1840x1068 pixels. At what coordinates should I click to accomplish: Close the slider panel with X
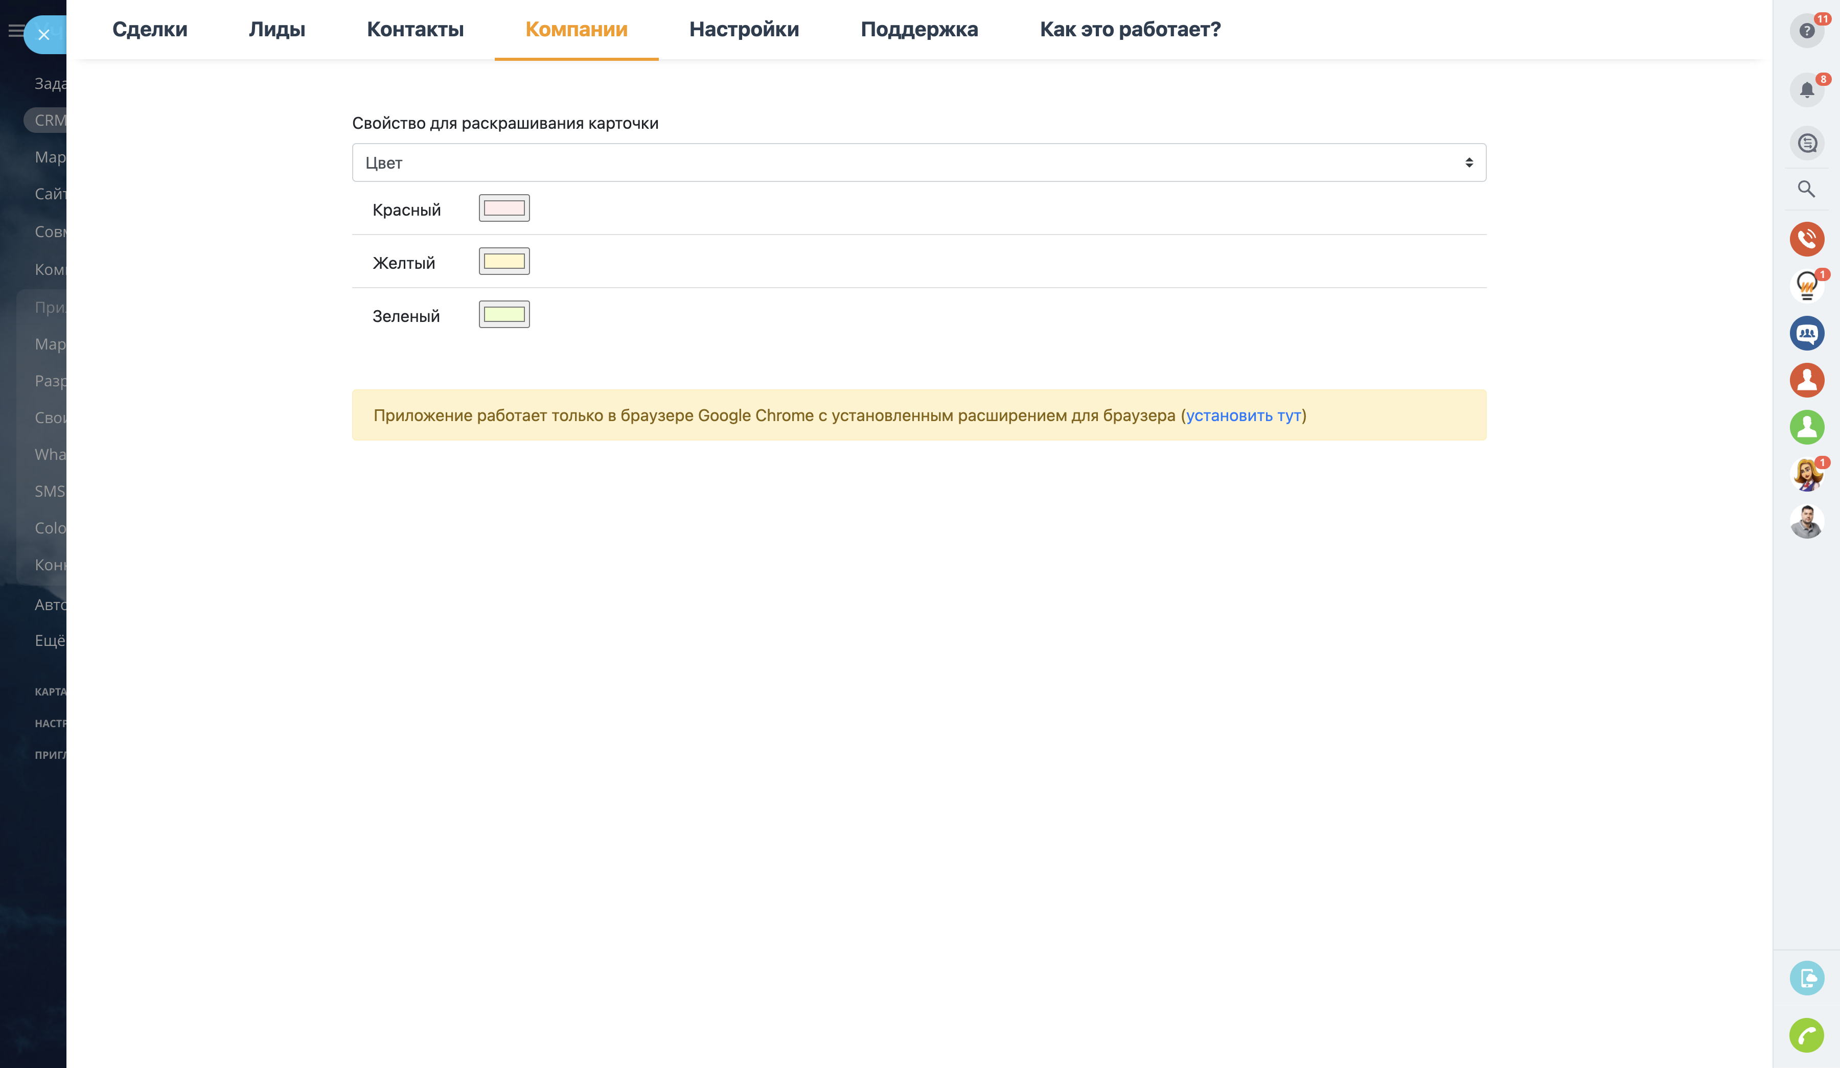coord(44,34)
